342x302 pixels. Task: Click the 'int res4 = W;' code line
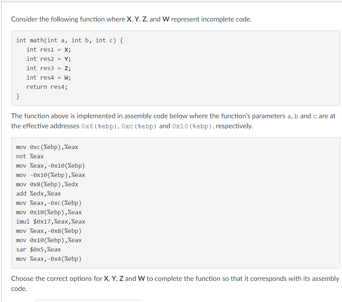(48, 77)
